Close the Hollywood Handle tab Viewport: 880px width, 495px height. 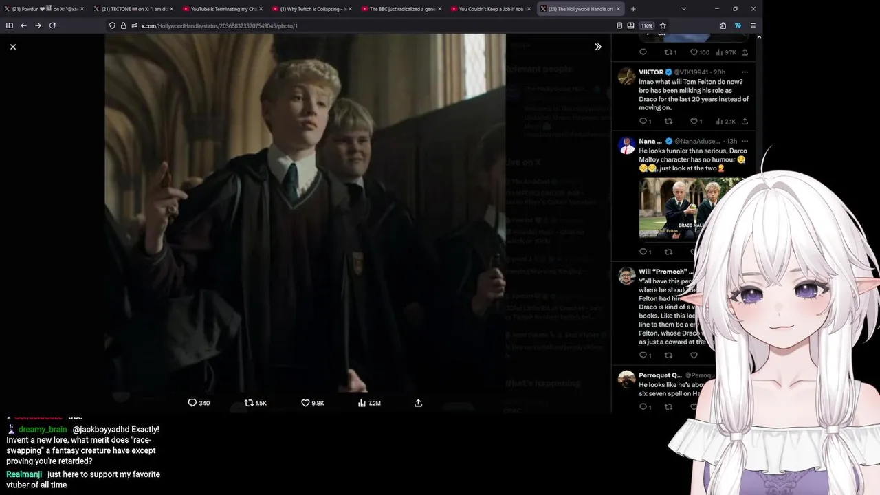pos(618,9)
